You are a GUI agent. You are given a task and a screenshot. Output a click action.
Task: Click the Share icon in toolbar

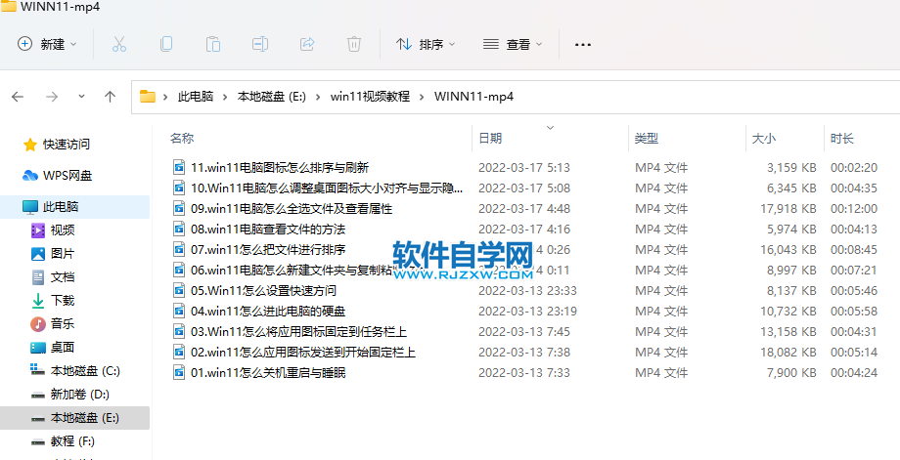(x=307, y=44)
